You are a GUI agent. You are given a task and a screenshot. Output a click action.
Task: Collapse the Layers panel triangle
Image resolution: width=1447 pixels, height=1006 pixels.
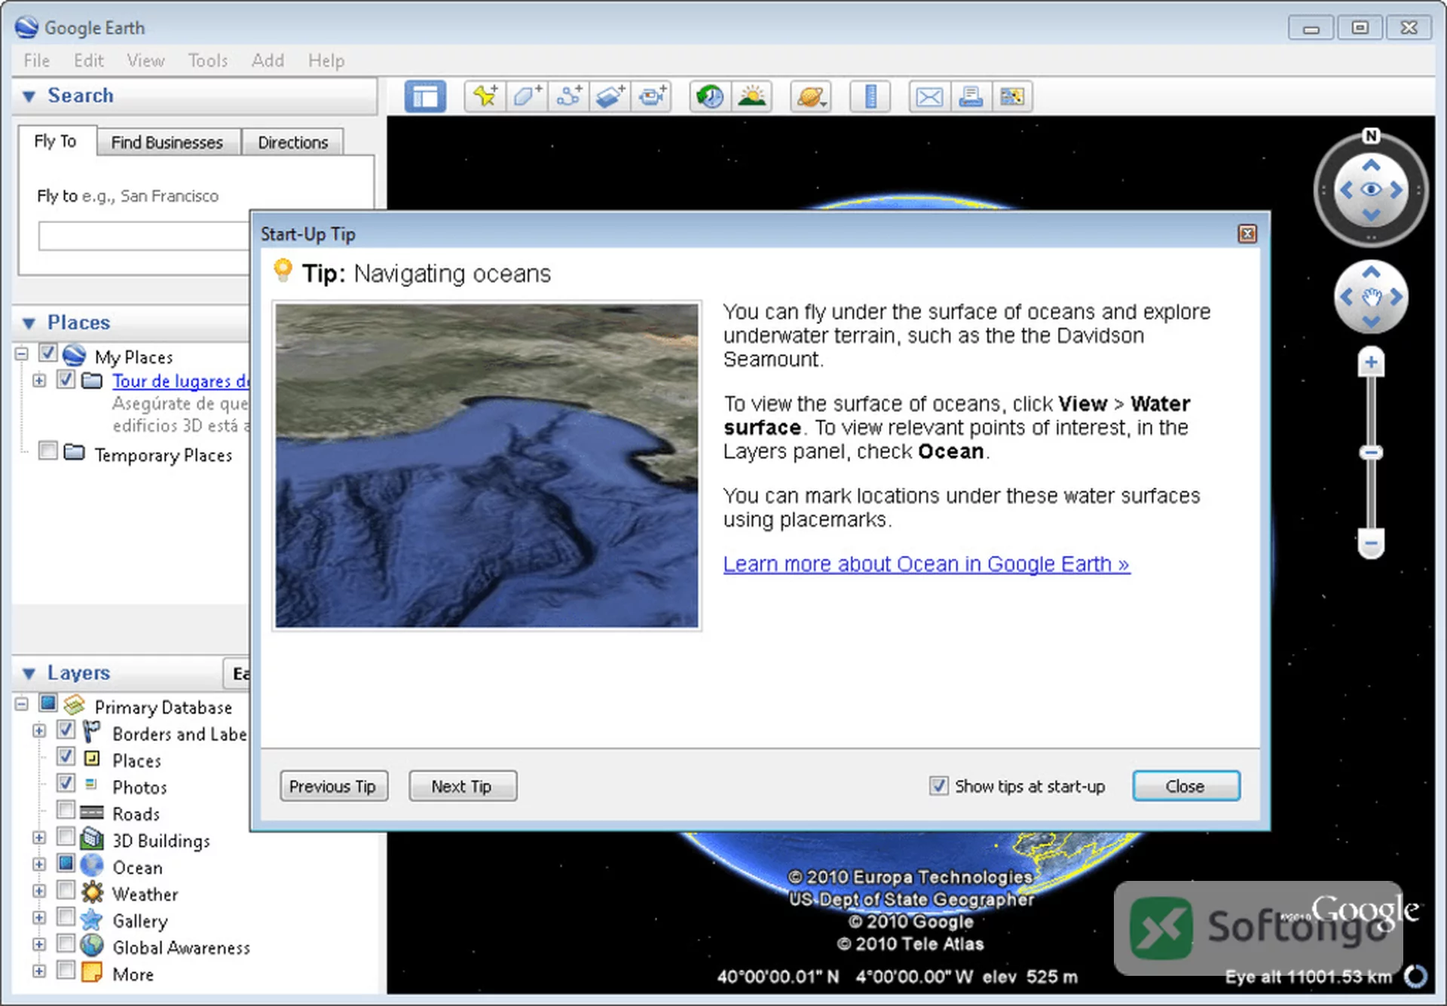click(x=29, y=674)
